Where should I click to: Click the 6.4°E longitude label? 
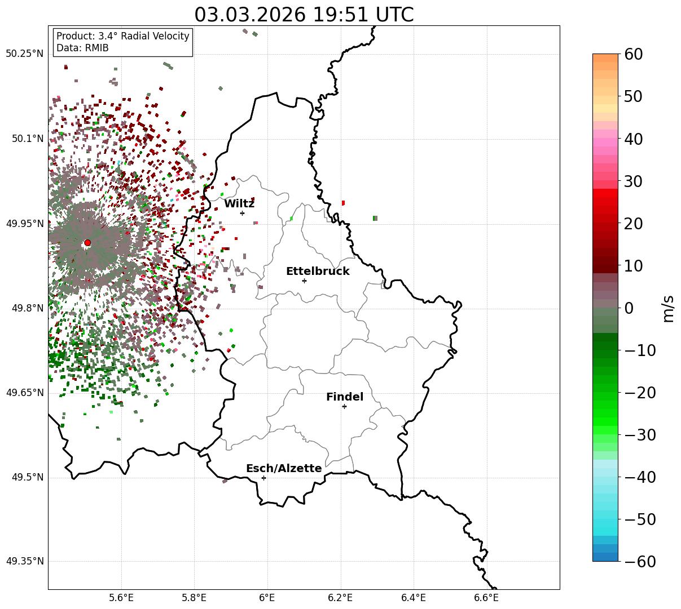coord(414,598)
